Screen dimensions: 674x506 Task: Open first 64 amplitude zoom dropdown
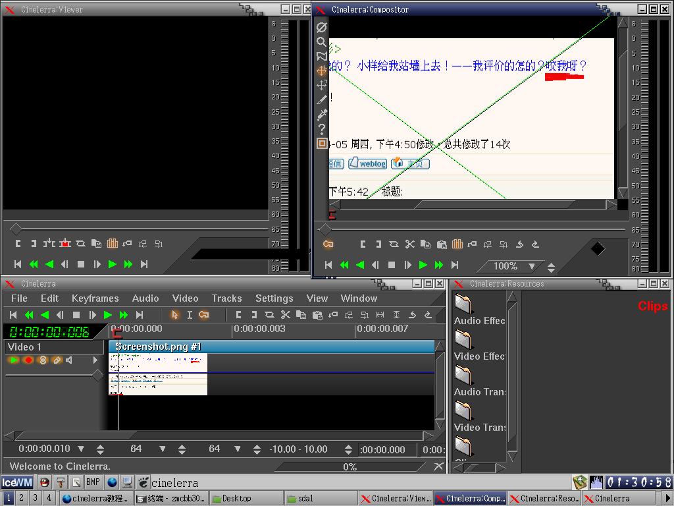(x=163, y=449)
